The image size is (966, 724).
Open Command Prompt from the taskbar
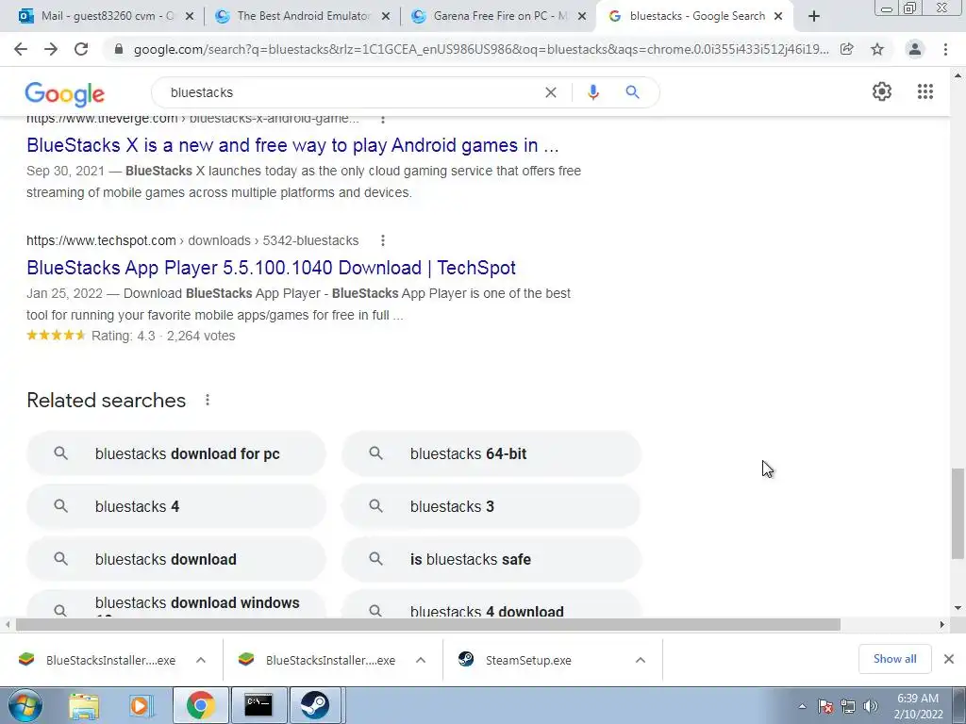[258, 705]
